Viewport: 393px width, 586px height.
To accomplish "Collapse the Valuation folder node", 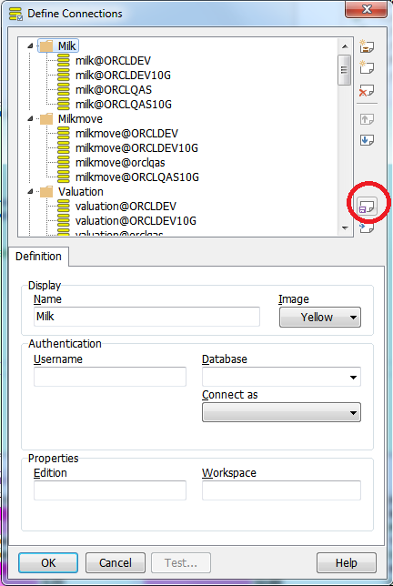I will coord(30,192).
